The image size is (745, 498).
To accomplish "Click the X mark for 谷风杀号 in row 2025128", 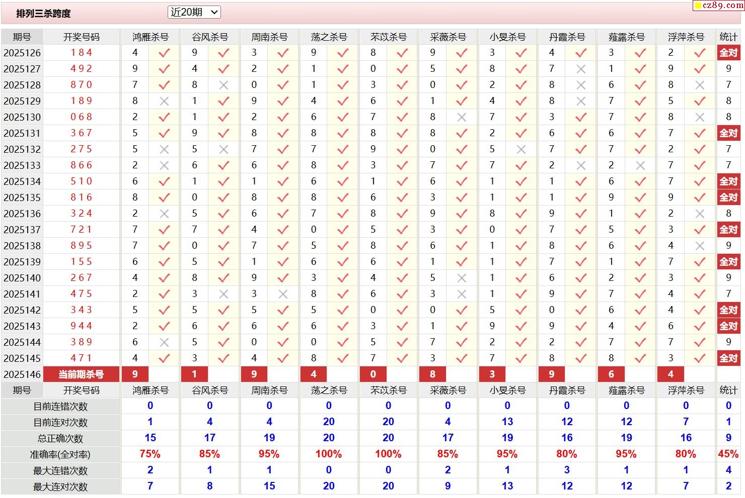I will [223, 85].
